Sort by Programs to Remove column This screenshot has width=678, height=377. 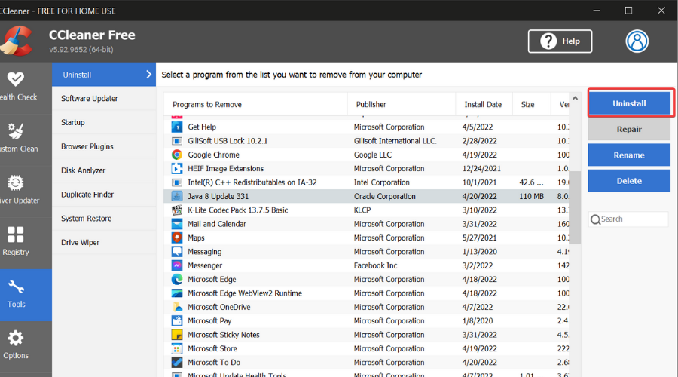pyautogui.click(x=255, y=104)
